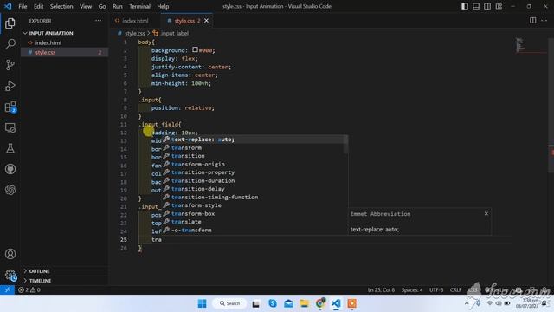Image resolution: width=554 pixels, height=312 pixels.
Task: Open the ChatGPT extension view
Action: (10, 190)
